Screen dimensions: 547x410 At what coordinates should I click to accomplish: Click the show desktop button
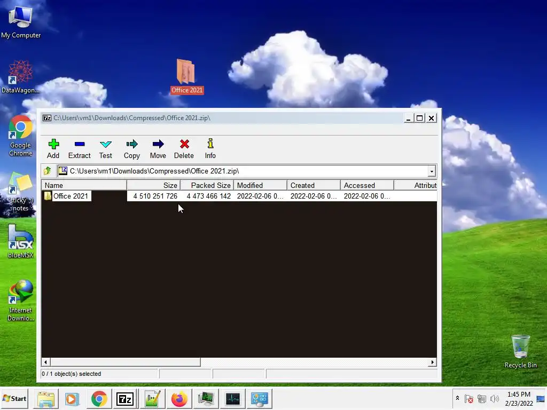tap(541, 398)
